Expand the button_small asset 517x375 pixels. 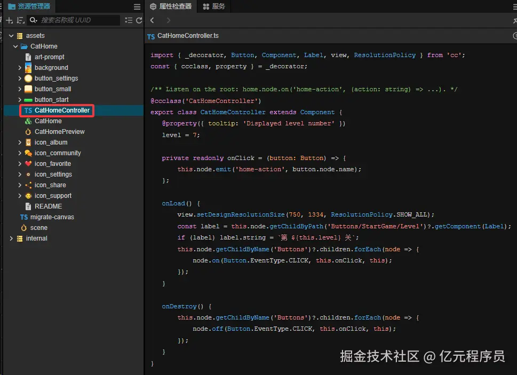click(20, 89)
